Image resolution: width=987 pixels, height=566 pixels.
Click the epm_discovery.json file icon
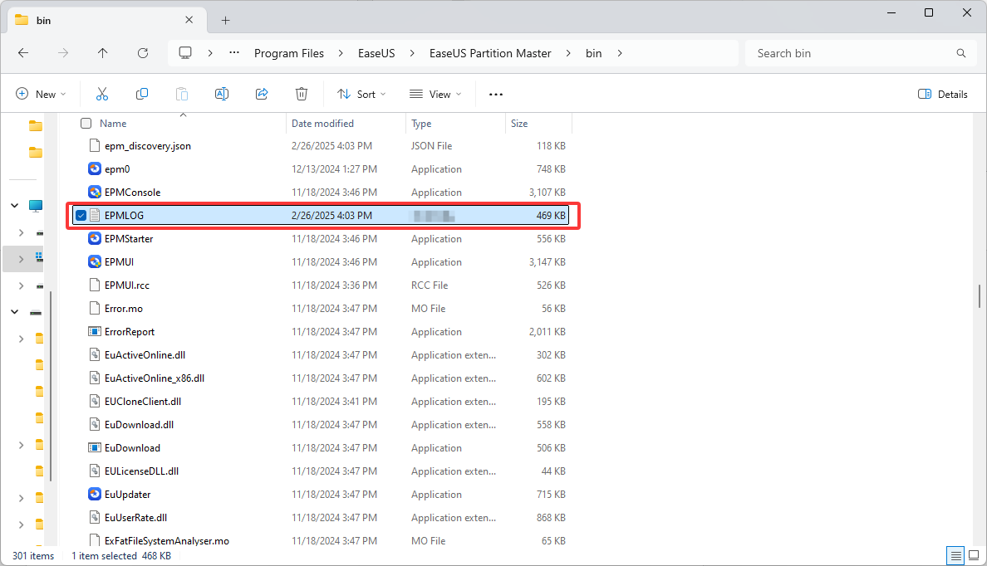pyautogui.click(x=95, y=145)
